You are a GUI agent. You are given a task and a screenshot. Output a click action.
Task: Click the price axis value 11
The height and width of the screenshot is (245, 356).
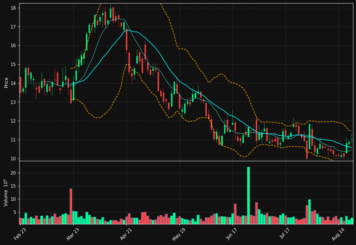click(x=13, y=140)
